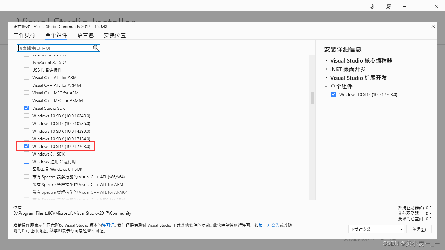Uncheck Visual Studio SDK checkbox
The height and width of the screenshot is (250, 445).
coord(26,108)
